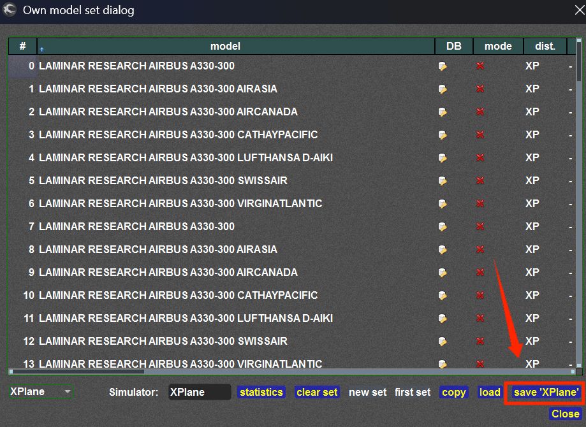Open DB icon in row 8 AIRASIA
This screenshot has width=586, height=427.
443,250
